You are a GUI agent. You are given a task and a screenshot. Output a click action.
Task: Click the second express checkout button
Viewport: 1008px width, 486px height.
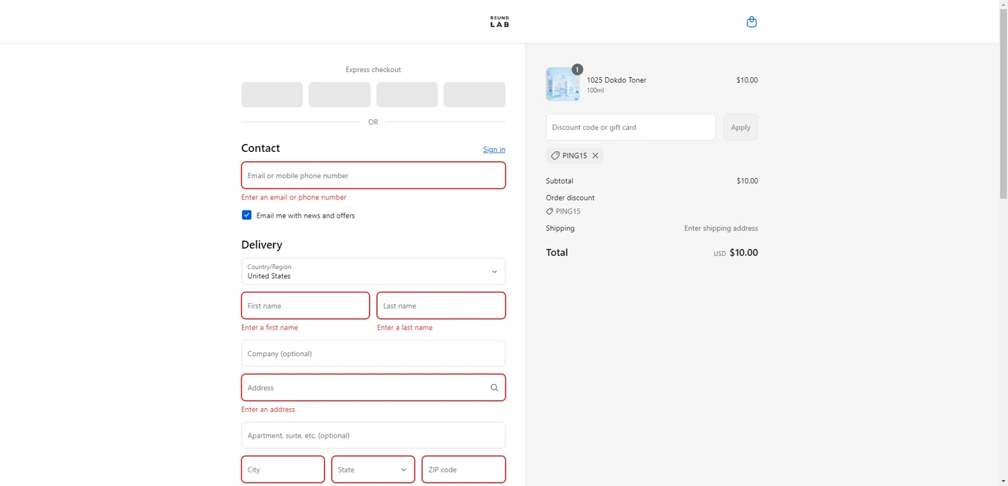tap(339, 95)
